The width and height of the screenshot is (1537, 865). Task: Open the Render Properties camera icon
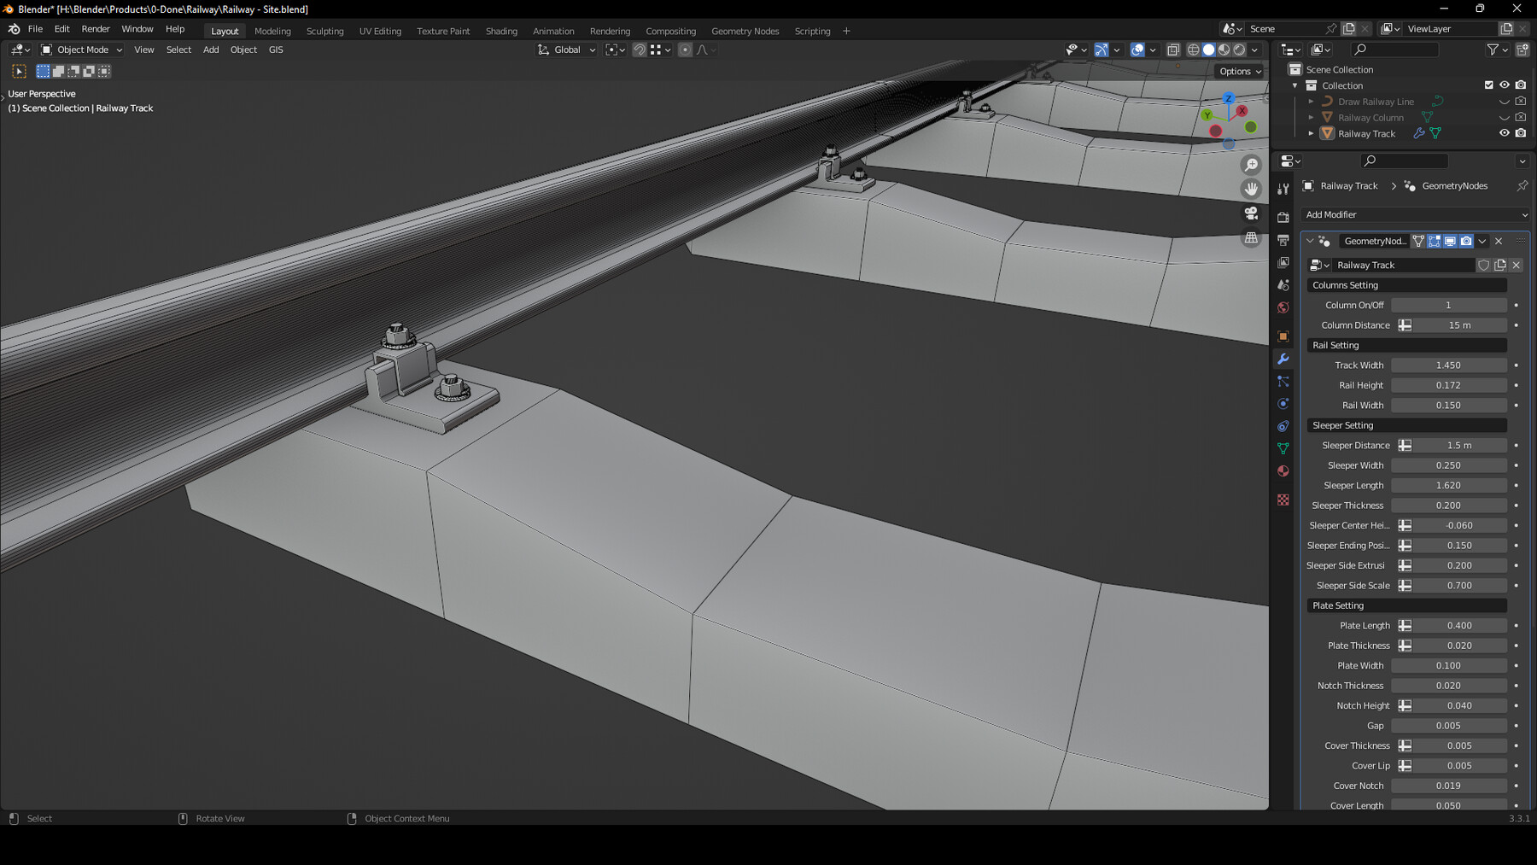click(x=1283, y=218)
